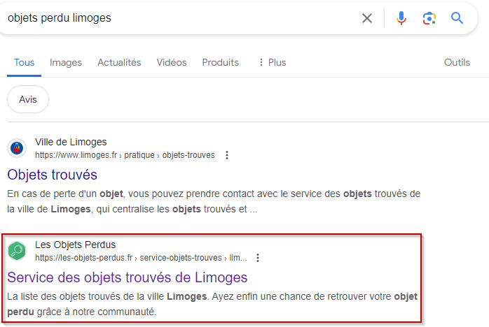Open Service des objets trouvés de Limoges link
Viewport: 489px width, 327px height.
(128, 277)
